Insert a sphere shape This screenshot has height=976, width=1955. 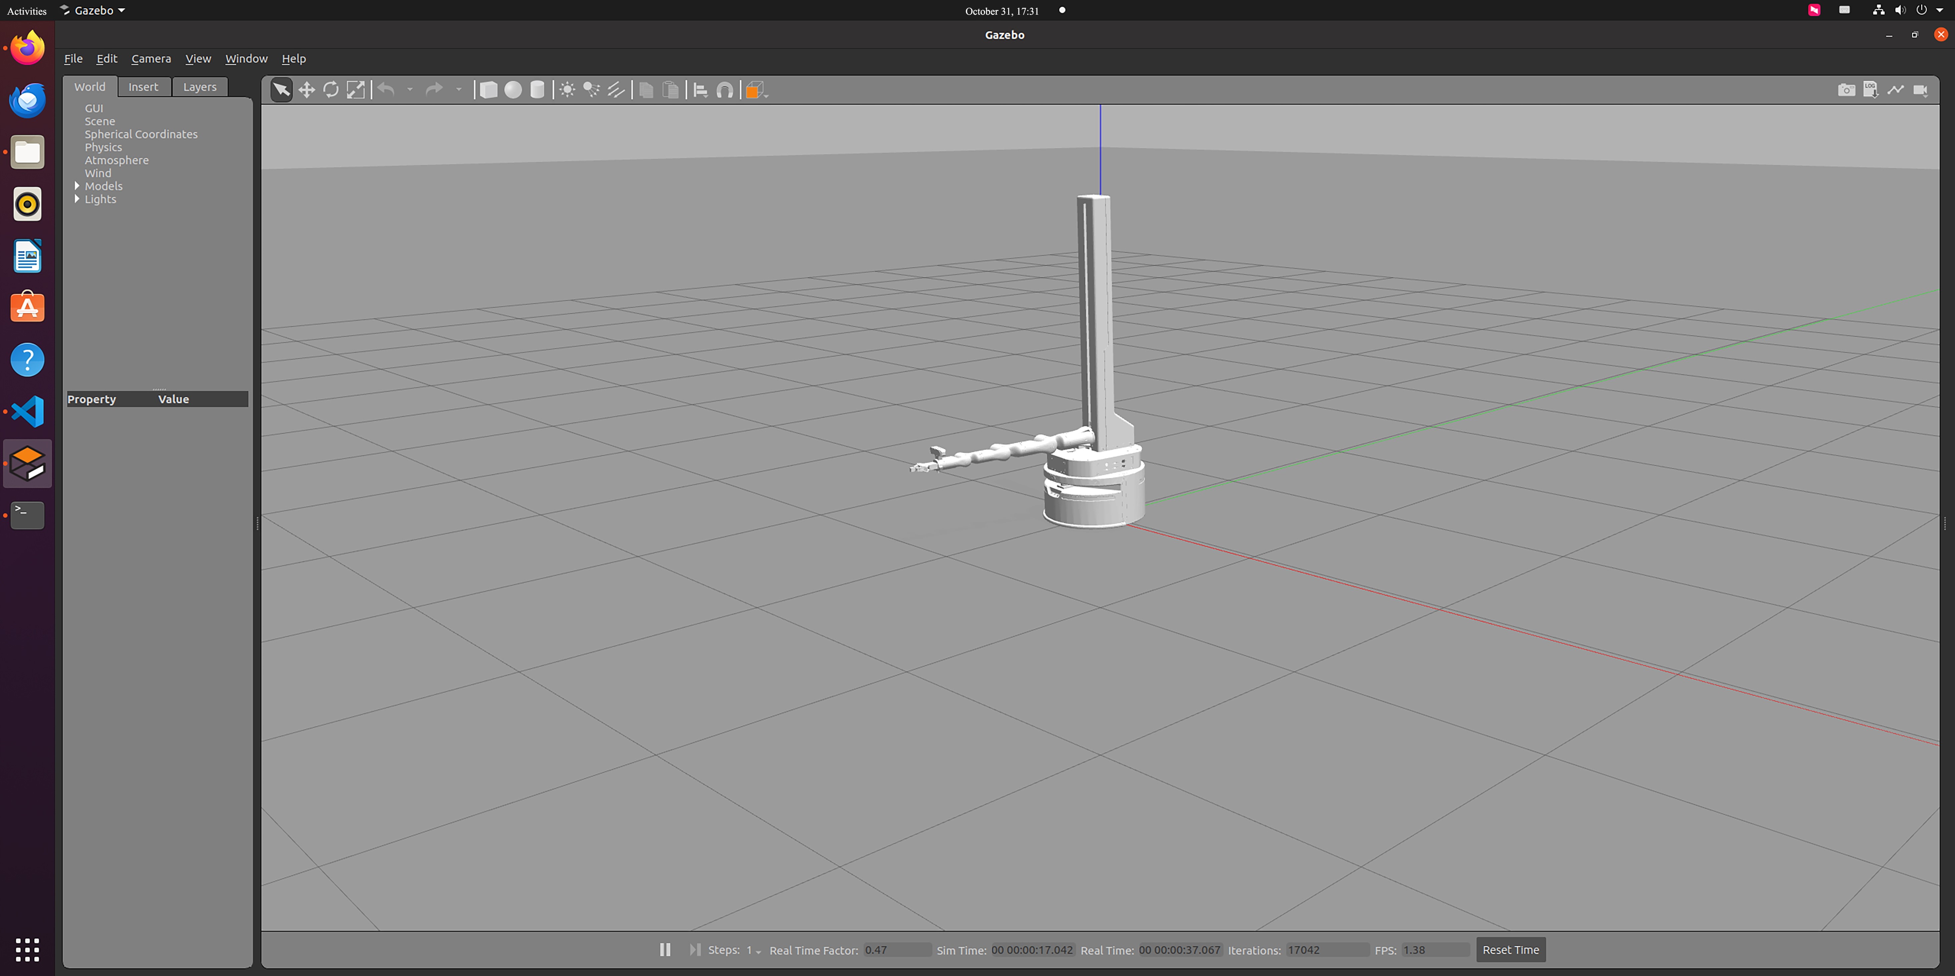tap(513, 90)
